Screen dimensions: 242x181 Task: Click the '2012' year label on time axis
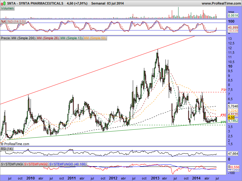coord(113,178)
